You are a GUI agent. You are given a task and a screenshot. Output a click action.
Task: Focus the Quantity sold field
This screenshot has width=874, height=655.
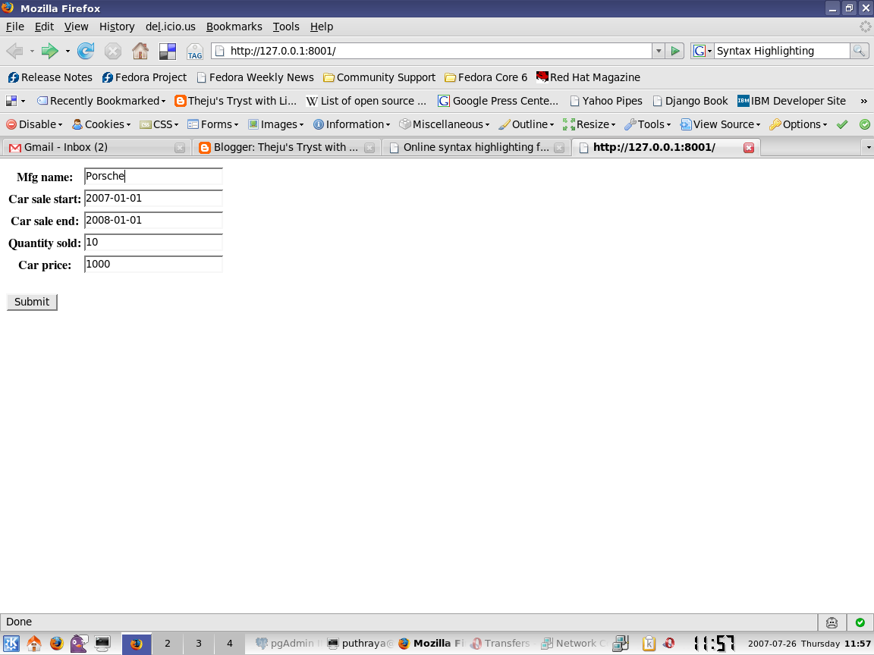pos(153,243)
